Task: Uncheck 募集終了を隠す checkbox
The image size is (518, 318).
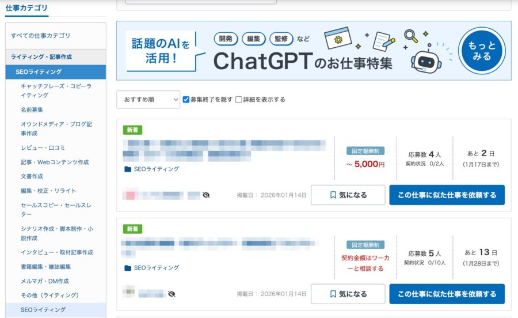Action: tap(186, 100)
